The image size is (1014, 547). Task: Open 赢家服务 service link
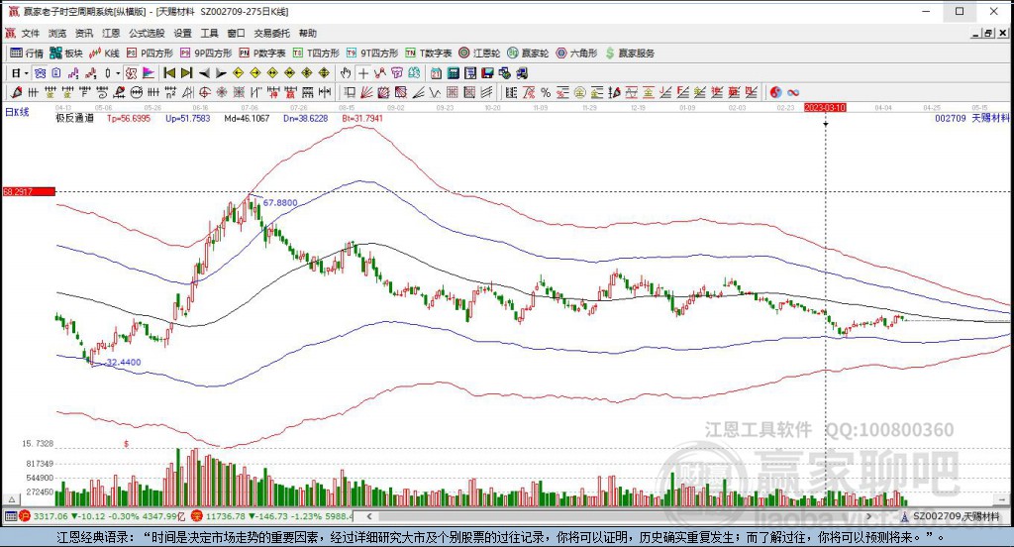point(630,54)
